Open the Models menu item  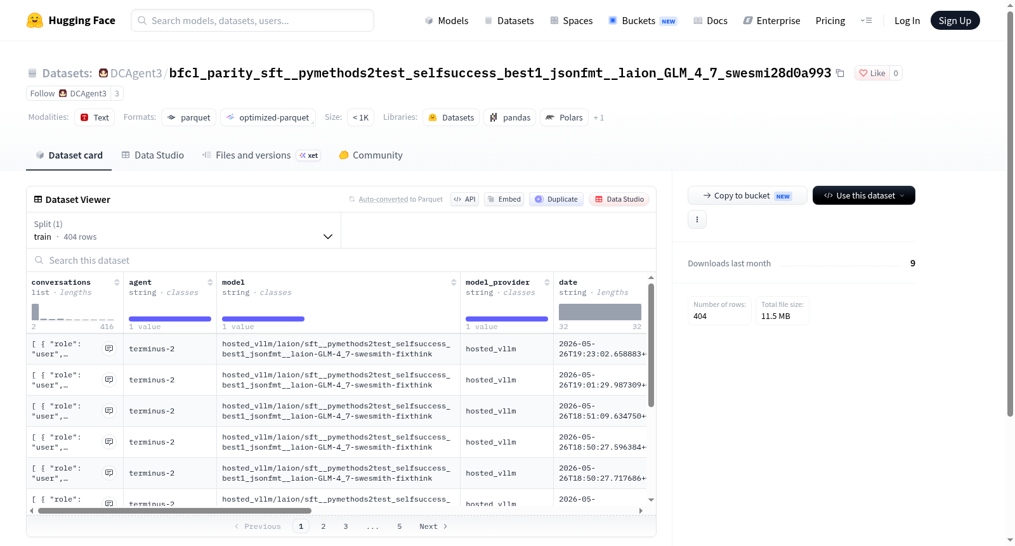447,20
